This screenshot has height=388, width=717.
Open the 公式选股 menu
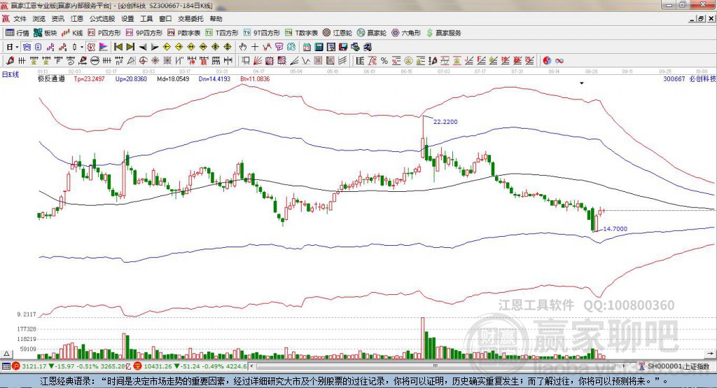pyautogui.click(x=102, y=19)
